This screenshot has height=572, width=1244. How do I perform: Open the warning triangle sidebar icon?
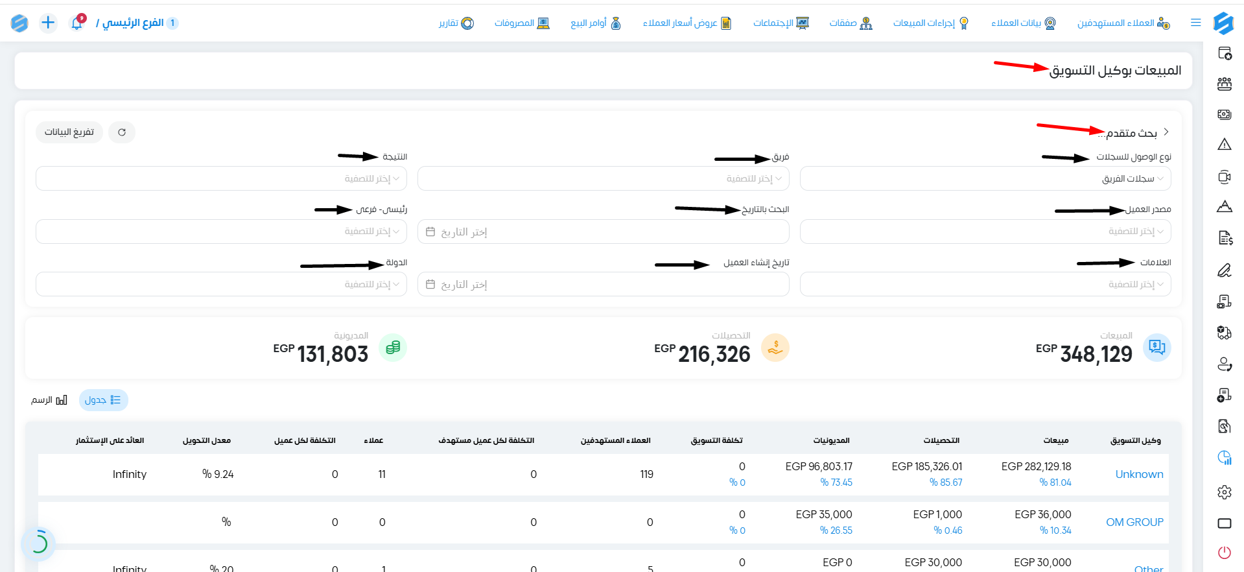pyautogui.click(x=1224, y=144)
